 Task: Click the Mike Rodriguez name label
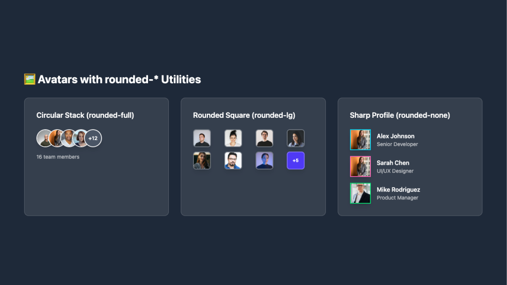[x=398, y=190]
